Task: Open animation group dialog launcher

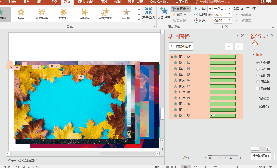Action: point(155,27)
